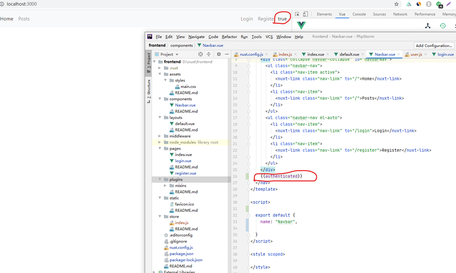Open the Structure side tool window
The width and height of the screenshot is (456, 273).
(x=149, y=91)
